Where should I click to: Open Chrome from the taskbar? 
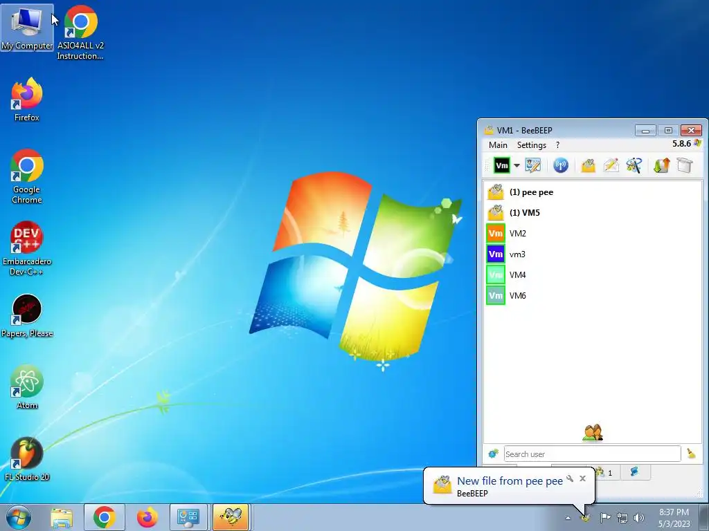[x=105, y=517]
